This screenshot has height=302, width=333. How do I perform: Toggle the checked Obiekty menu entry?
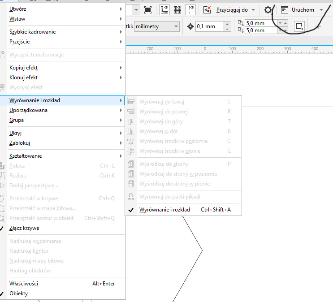[18, 293]
